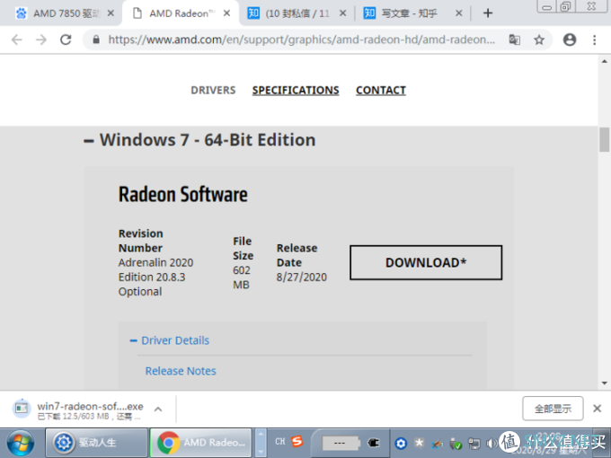Open the Windows Start menu
Screen dimensions: 611x458
tap(21, 443)
